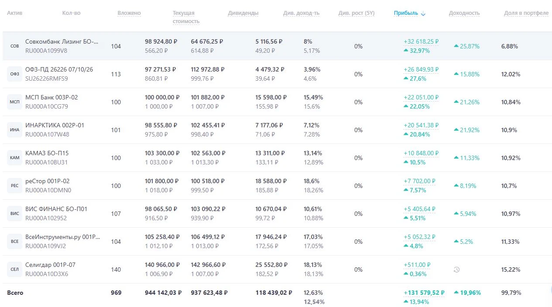
Task: Click the КАМ asset badge
Action: point(14,158)
